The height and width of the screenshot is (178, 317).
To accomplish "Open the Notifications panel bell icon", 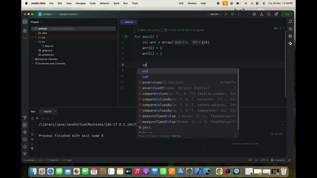I will [x=290, y=22].
